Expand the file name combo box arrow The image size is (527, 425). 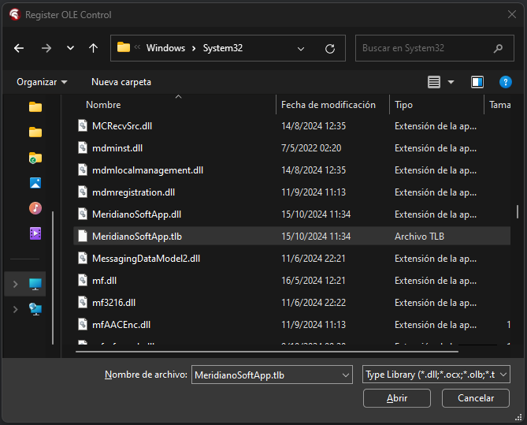click(x=346, y=375)
